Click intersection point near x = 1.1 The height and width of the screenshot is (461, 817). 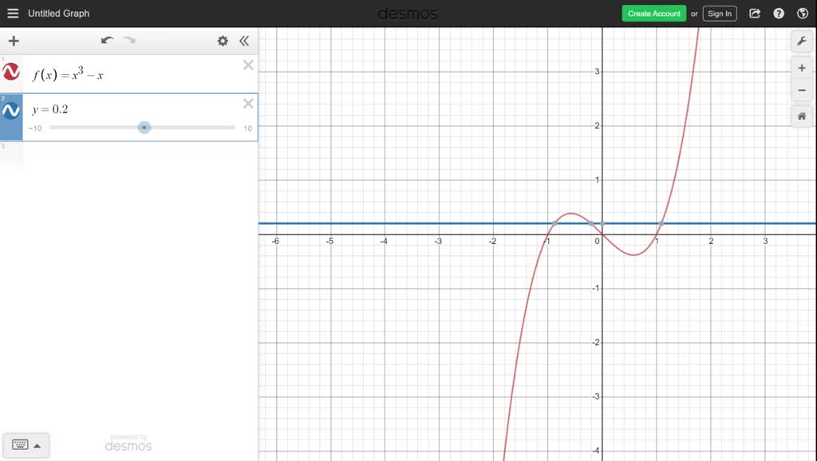click(x=661, y=223)
